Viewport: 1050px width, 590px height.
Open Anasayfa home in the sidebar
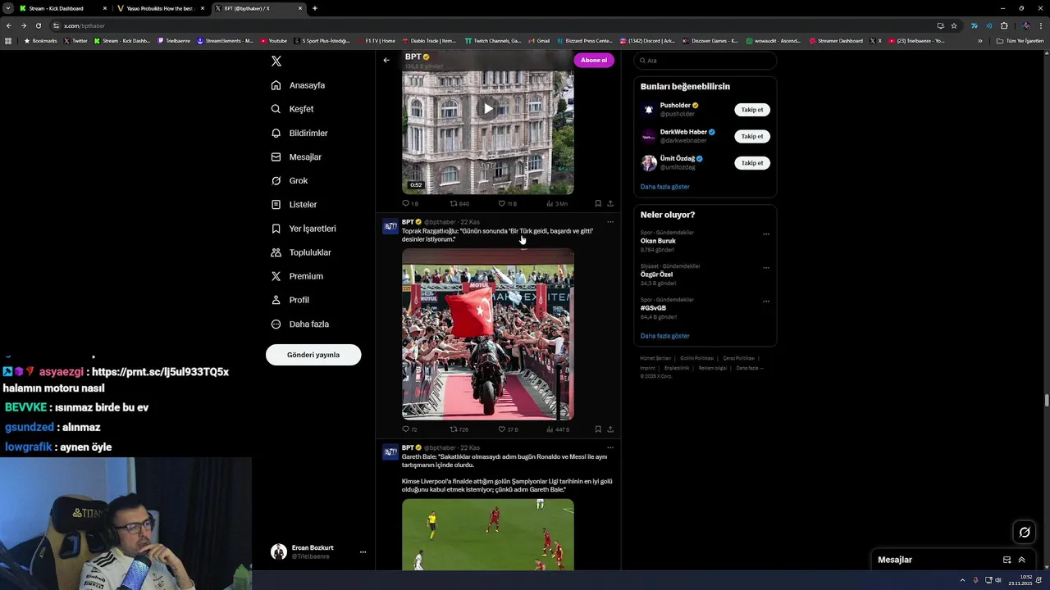click(299, 85)
